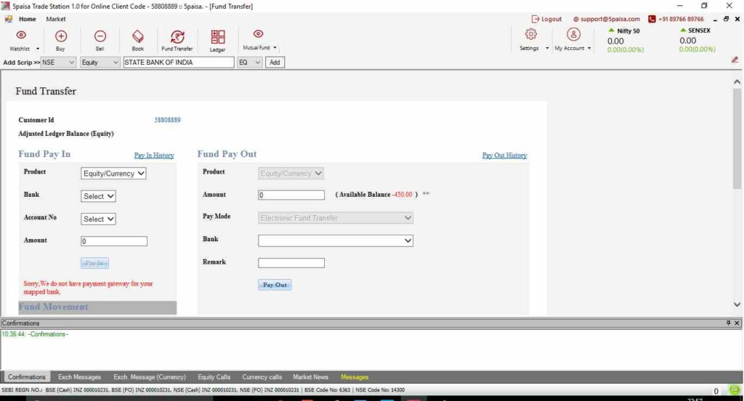Click the Sell minus icon
Viewport: 744px width, 401px height.
100,36
